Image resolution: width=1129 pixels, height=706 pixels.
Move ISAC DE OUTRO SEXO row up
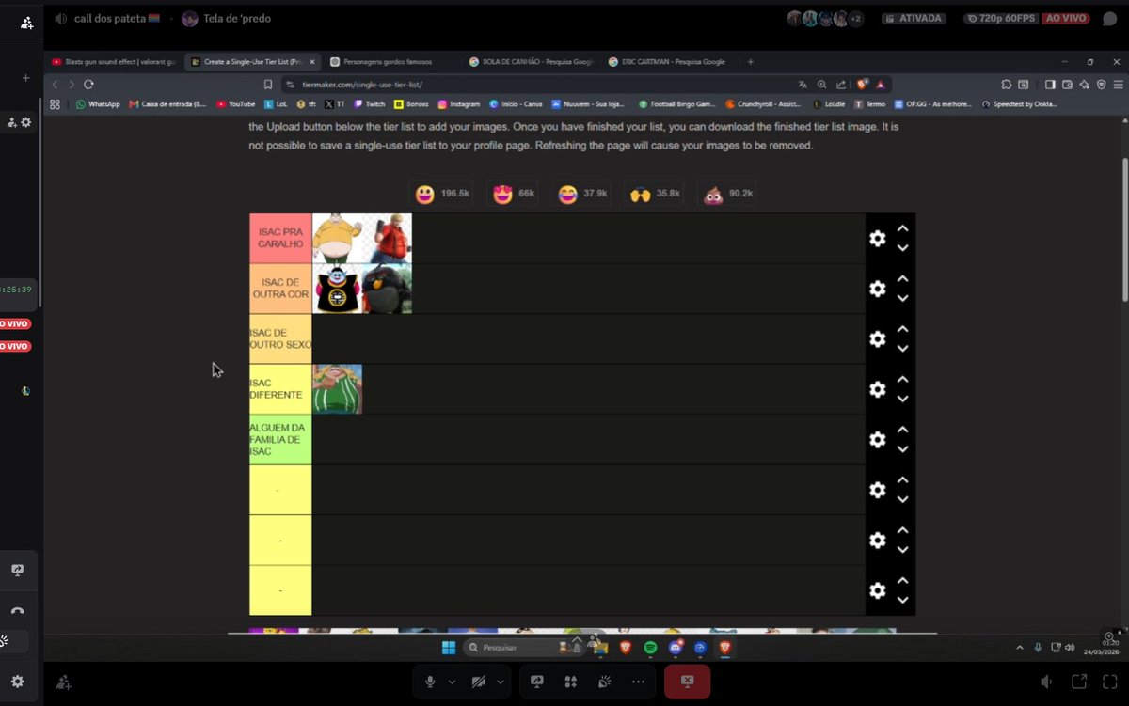click(902, 329)
